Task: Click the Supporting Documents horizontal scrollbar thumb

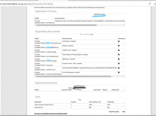Action: click(74, 76)
